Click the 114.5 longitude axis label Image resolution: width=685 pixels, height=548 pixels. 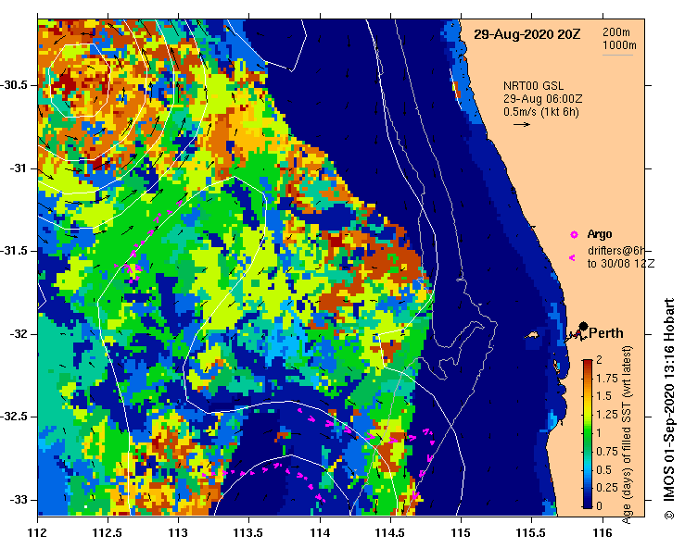390,533
